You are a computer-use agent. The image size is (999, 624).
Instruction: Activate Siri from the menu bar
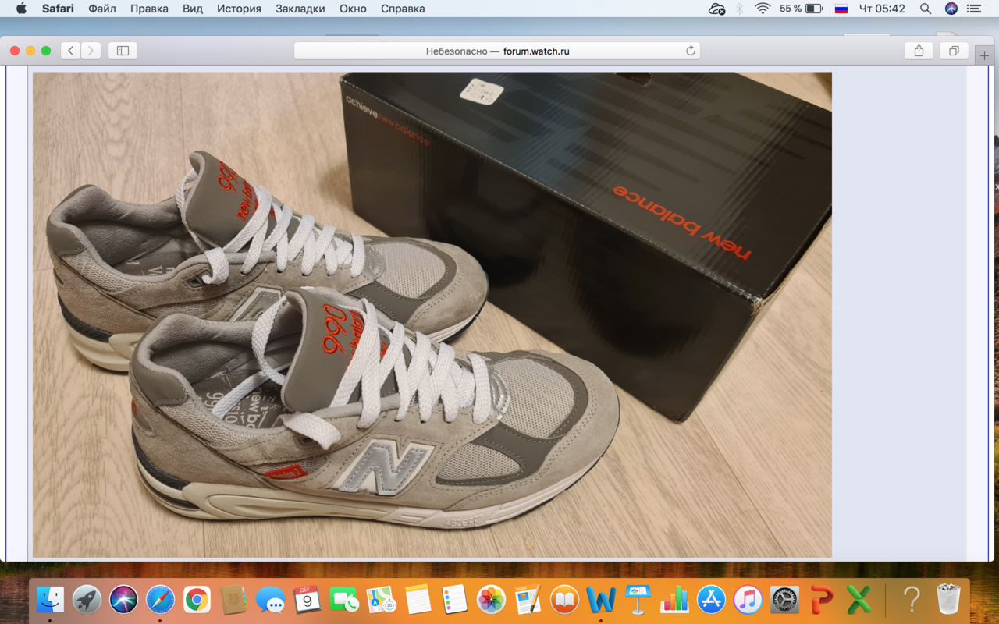951,9
